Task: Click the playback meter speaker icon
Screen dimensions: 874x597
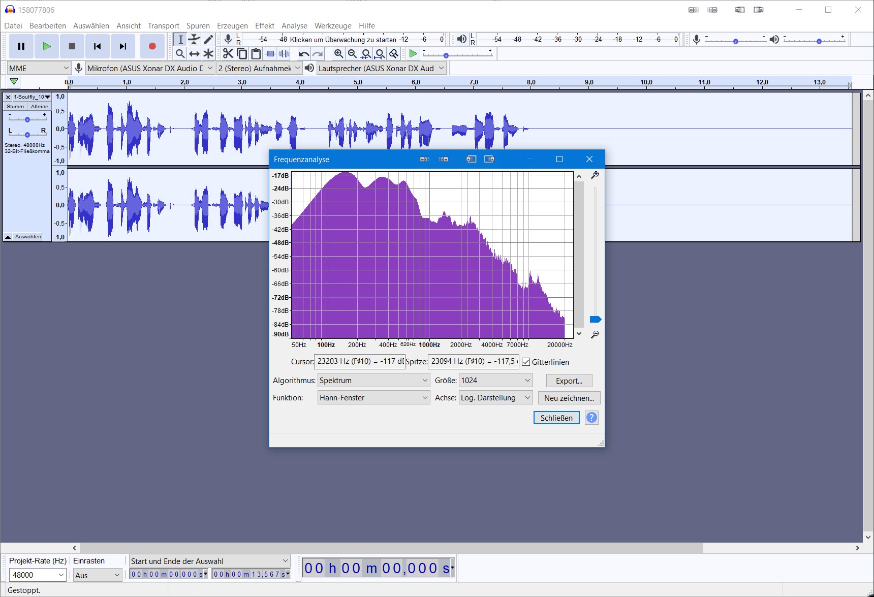Action: 461,39
